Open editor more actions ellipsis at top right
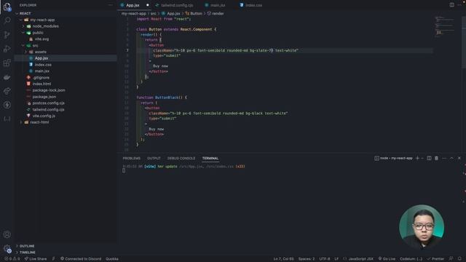The image size is (466, 262). point(459,5)
